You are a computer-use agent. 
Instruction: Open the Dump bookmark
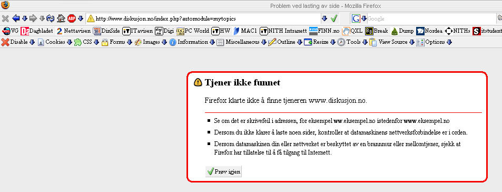click(x=402, y=31)
